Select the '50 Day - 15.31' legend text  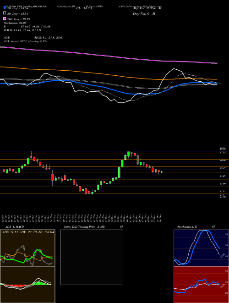(18, 14)
